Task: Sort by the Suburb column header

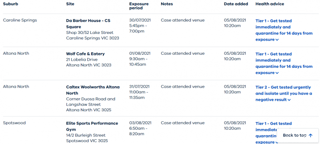Action: 10,4
